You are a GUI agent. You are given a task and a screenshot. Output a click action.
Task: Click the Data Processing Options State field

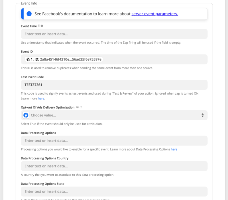coord(114,191)
